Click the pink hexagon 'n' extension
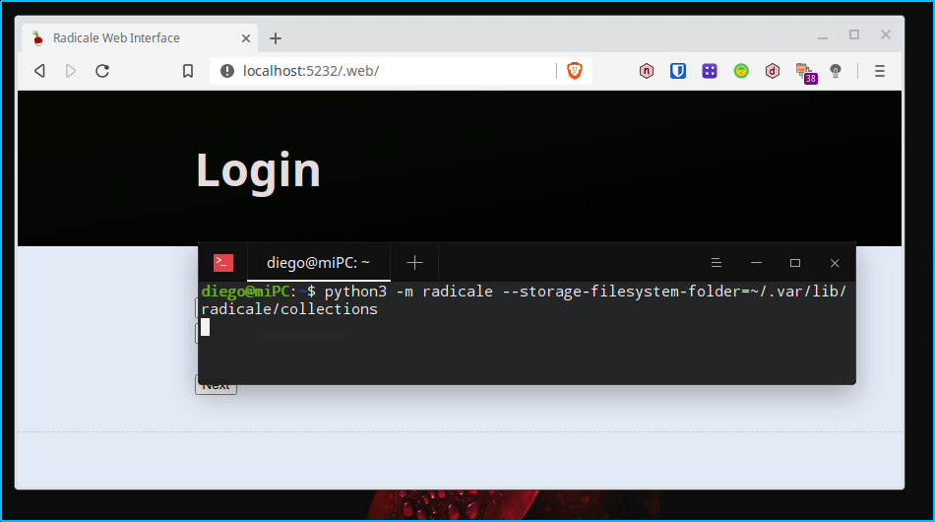This screenshot has height=522, width=935. [x=647, y=71]
